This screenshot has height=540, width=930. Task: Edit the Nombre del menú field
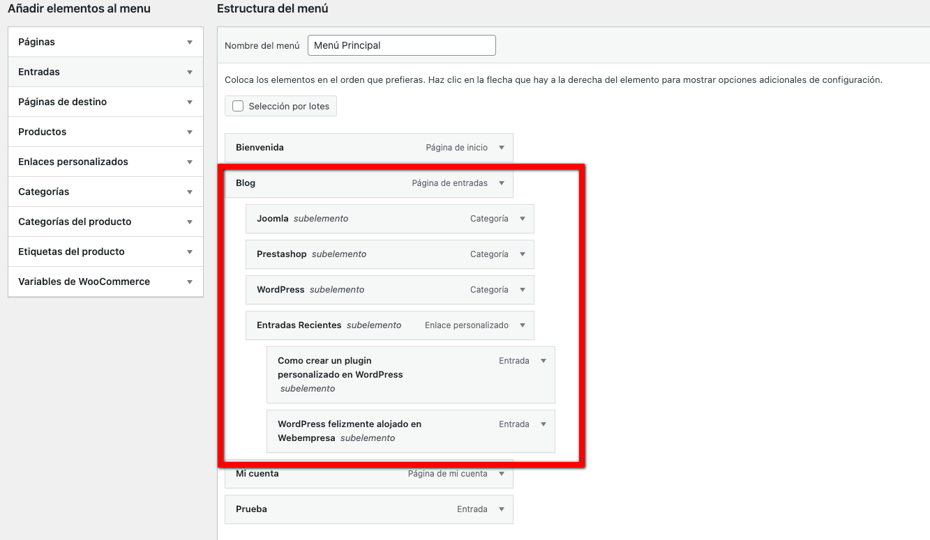(x=401, y=45)
